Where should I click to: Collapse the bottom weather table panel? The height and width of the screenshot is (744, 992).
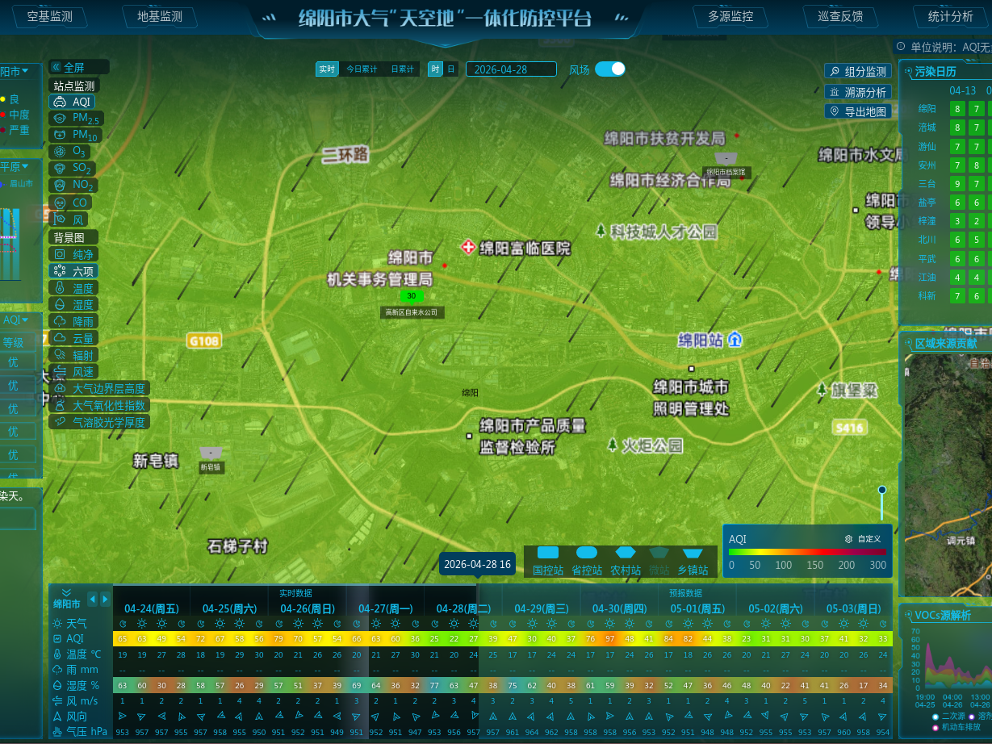point(66,592)
